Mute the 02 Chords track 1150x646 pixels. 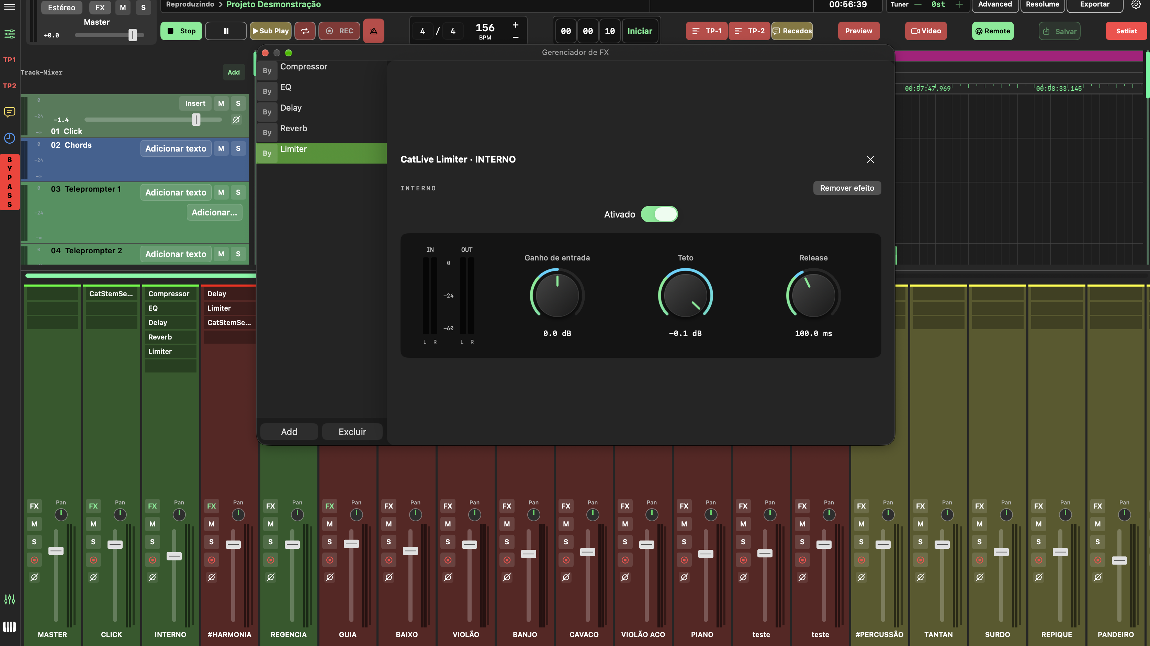[221, 148]
